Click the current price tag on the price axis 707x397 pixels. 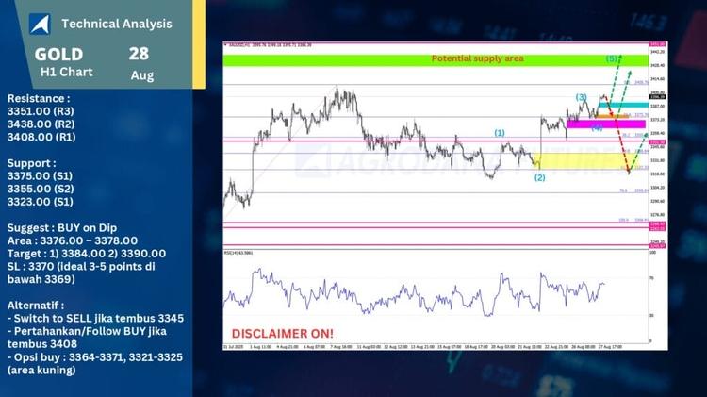click(657, 96)
